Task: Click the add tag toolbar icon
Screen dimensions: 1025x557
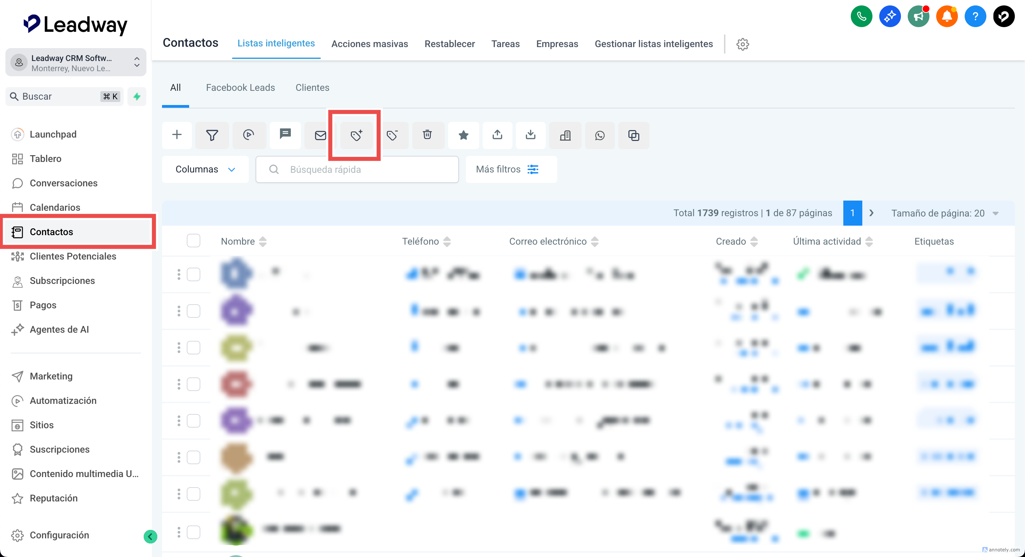Action: [356, 135]
